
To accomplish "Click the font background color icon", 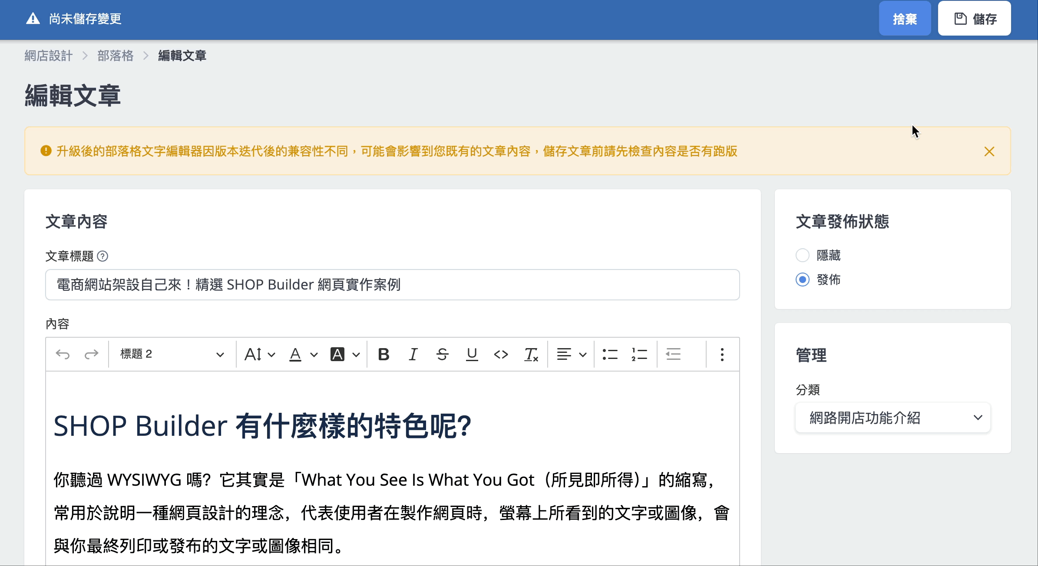I will pos(337,354).
